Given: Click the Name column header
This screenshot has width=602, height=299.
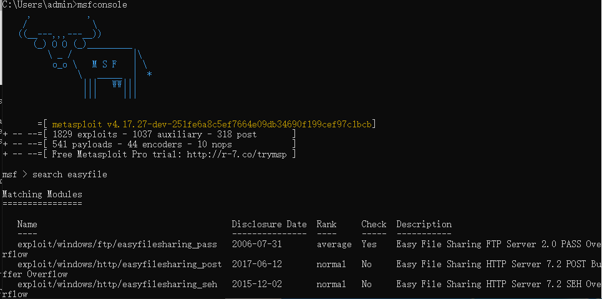Looking at the screenshot, I should click(x=27, y=224).
